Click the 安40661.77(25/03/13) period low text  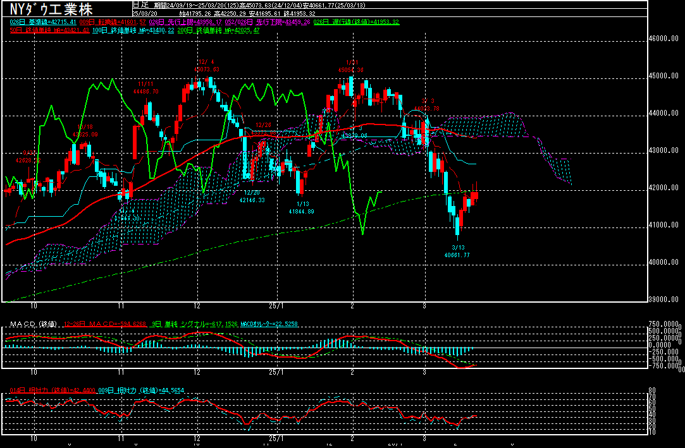pyautogui.click(x=334, y=6)
